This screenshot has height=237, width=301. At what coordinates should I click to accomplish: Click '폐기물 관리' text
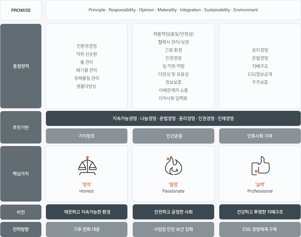point(87,70)
